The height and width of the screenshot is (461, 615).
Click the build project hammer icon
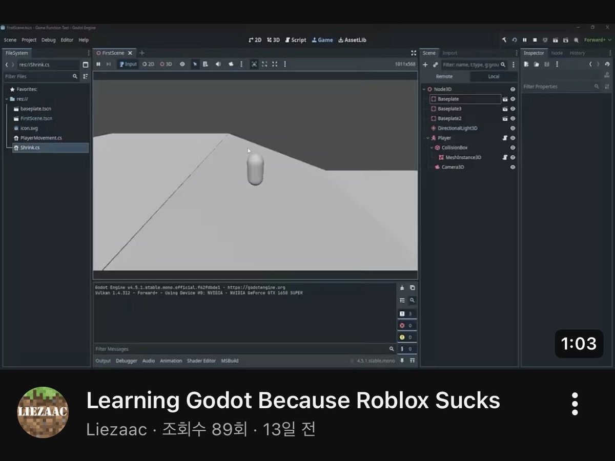[x=504, y=40]
